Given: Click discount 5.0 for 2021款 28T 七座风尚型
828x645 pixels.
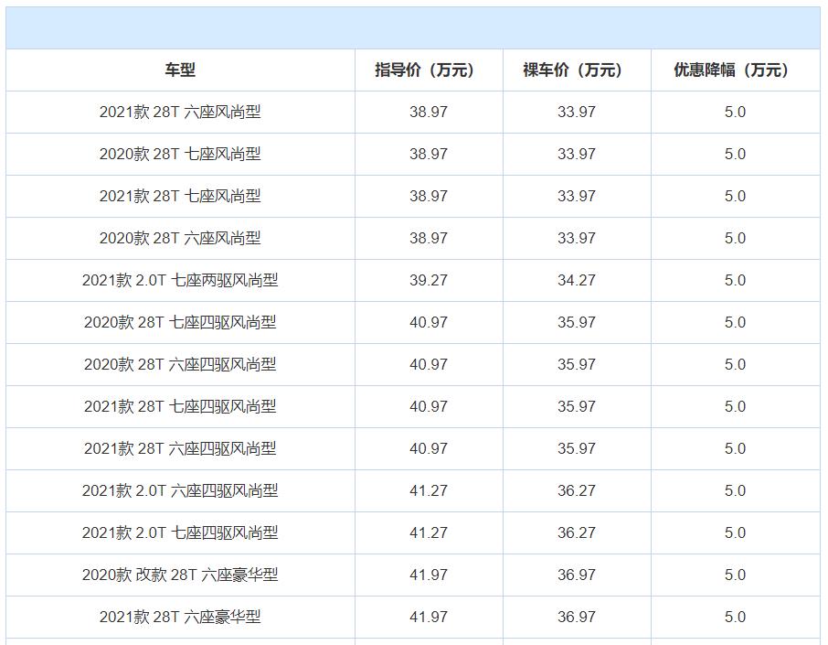Looking at the screenshot, I should 735,196.
